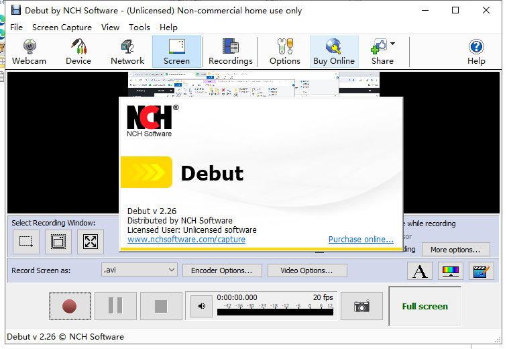Open the text caption tool
Viewport: 507px width, 349px height.
(x=420, y=271)
